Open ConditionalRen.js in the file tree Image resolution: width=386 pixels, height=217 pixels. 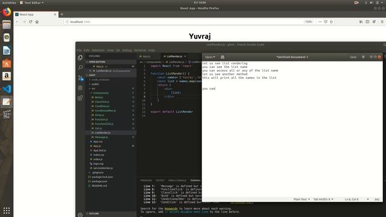tap(106, 111)
